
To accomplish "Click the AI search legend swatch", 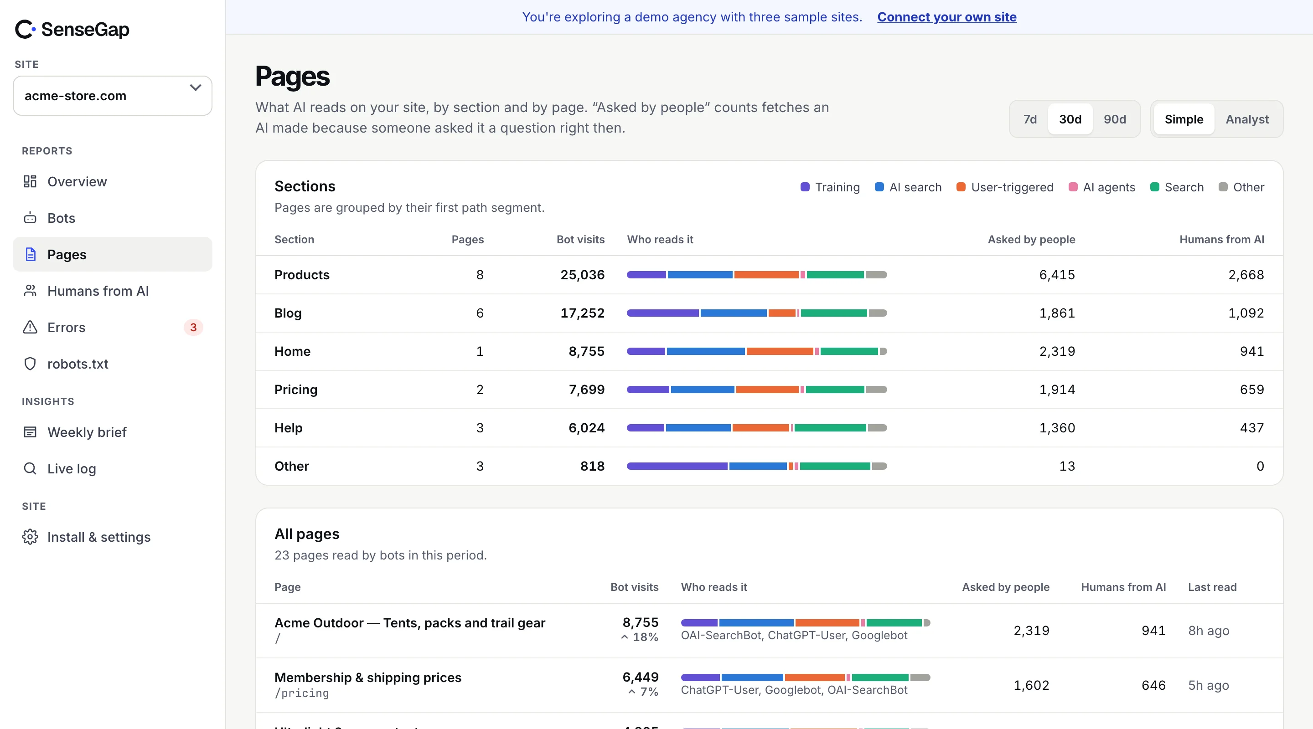I will (x=879, y=187).
